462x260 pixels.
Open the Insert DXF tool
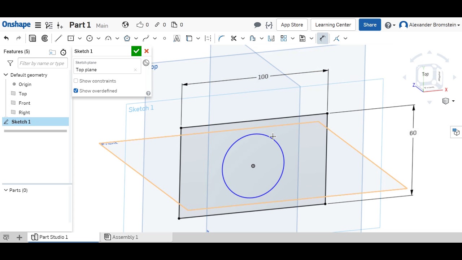(x=302, y=38)
